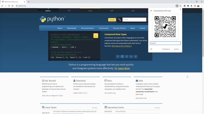Click the python logo

point(53,19)
